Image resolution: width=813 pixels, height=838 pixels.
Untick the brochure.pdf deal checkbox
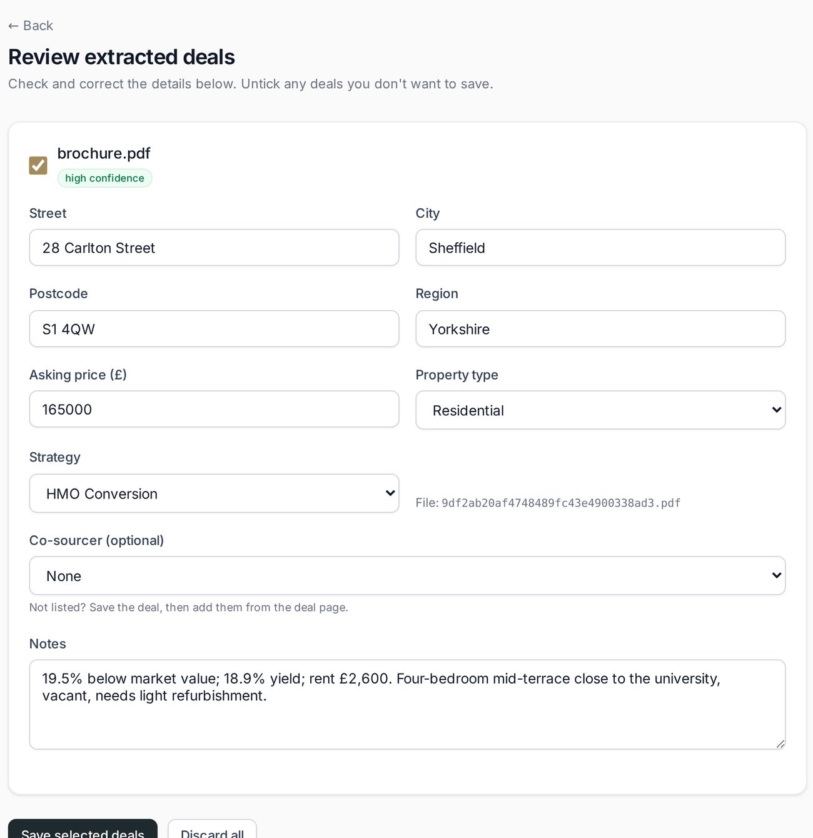(38, 166)
